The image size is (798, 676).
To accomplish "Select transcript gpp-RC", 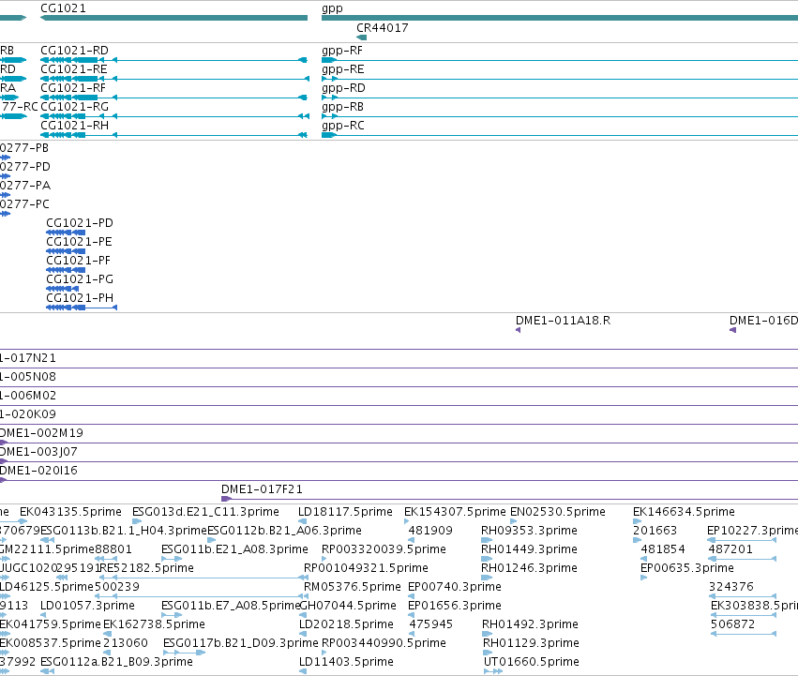I will coord(560,135).
